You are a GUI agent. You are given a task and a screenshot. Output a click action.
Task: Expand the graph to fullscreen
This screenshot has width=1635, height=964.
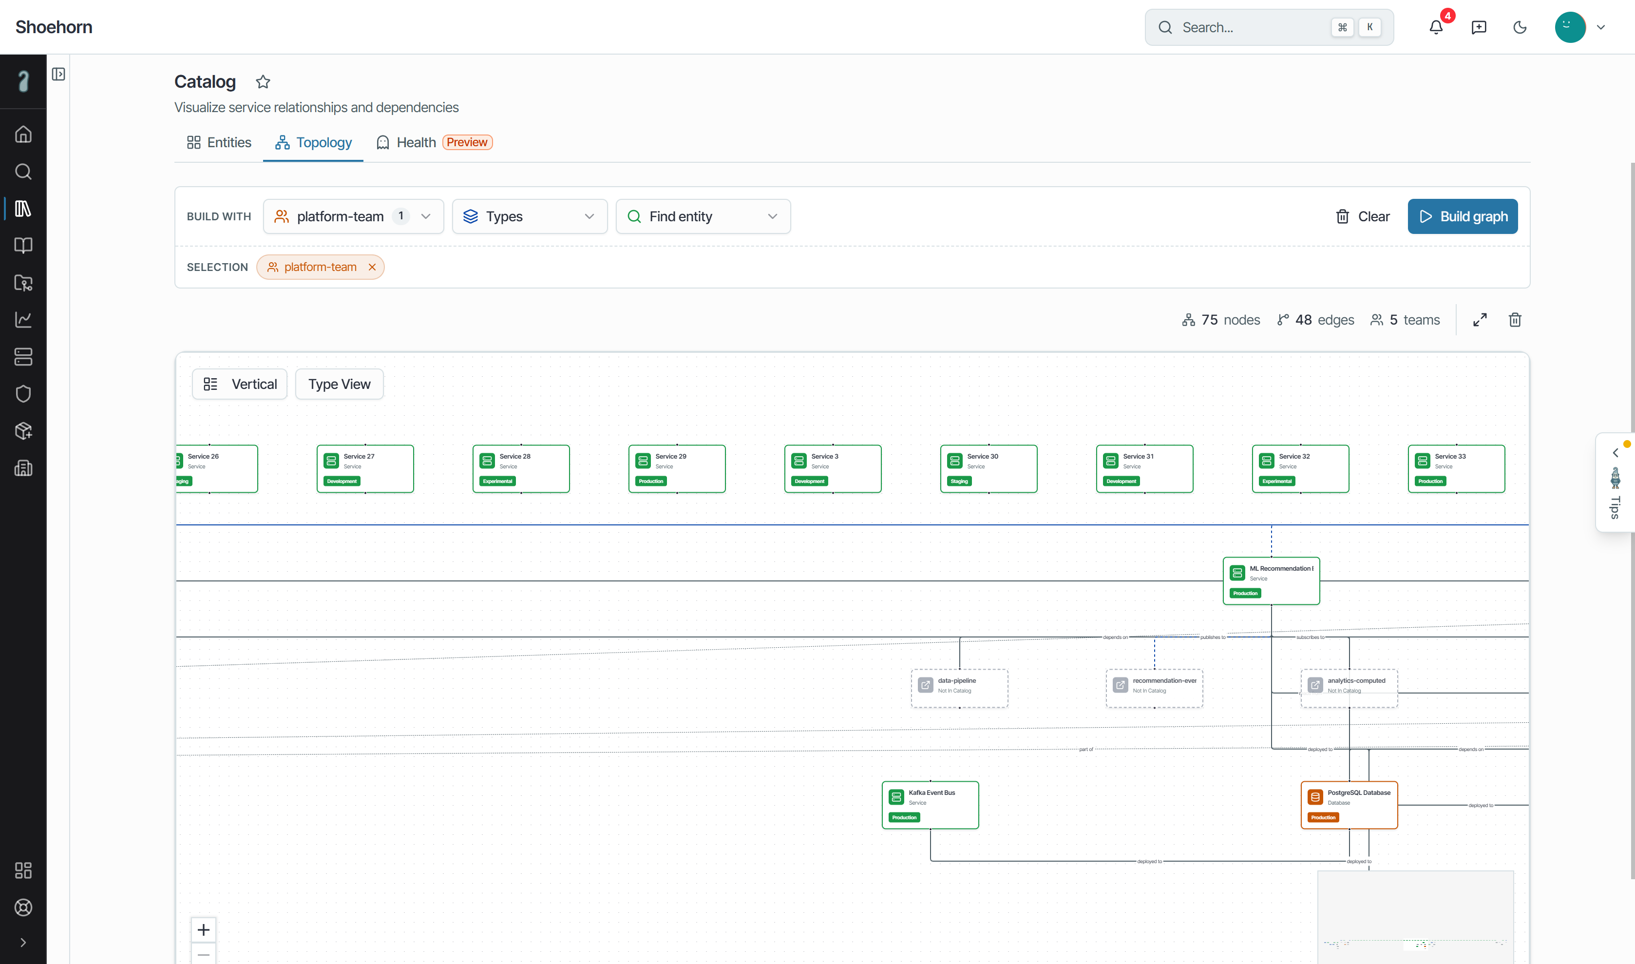(1480, 320)
